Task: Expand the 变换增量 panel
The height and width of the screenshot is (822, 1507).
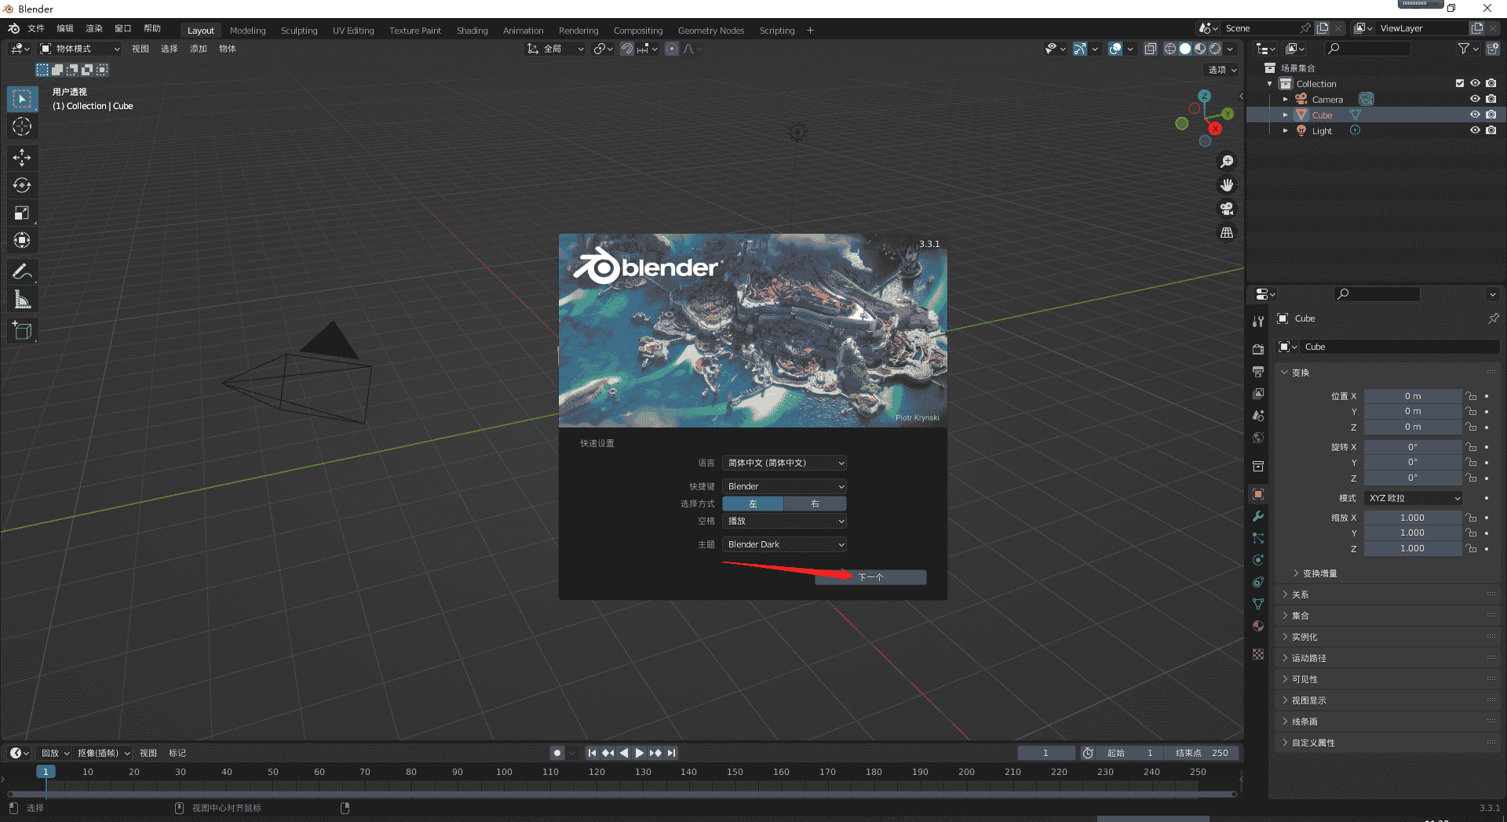Action: [x=1319, y=573]
